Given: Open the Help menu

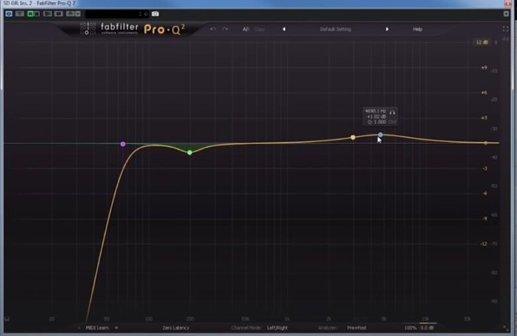Looking at the screenshot, I should pyautogui.click(x=418, y=29).
